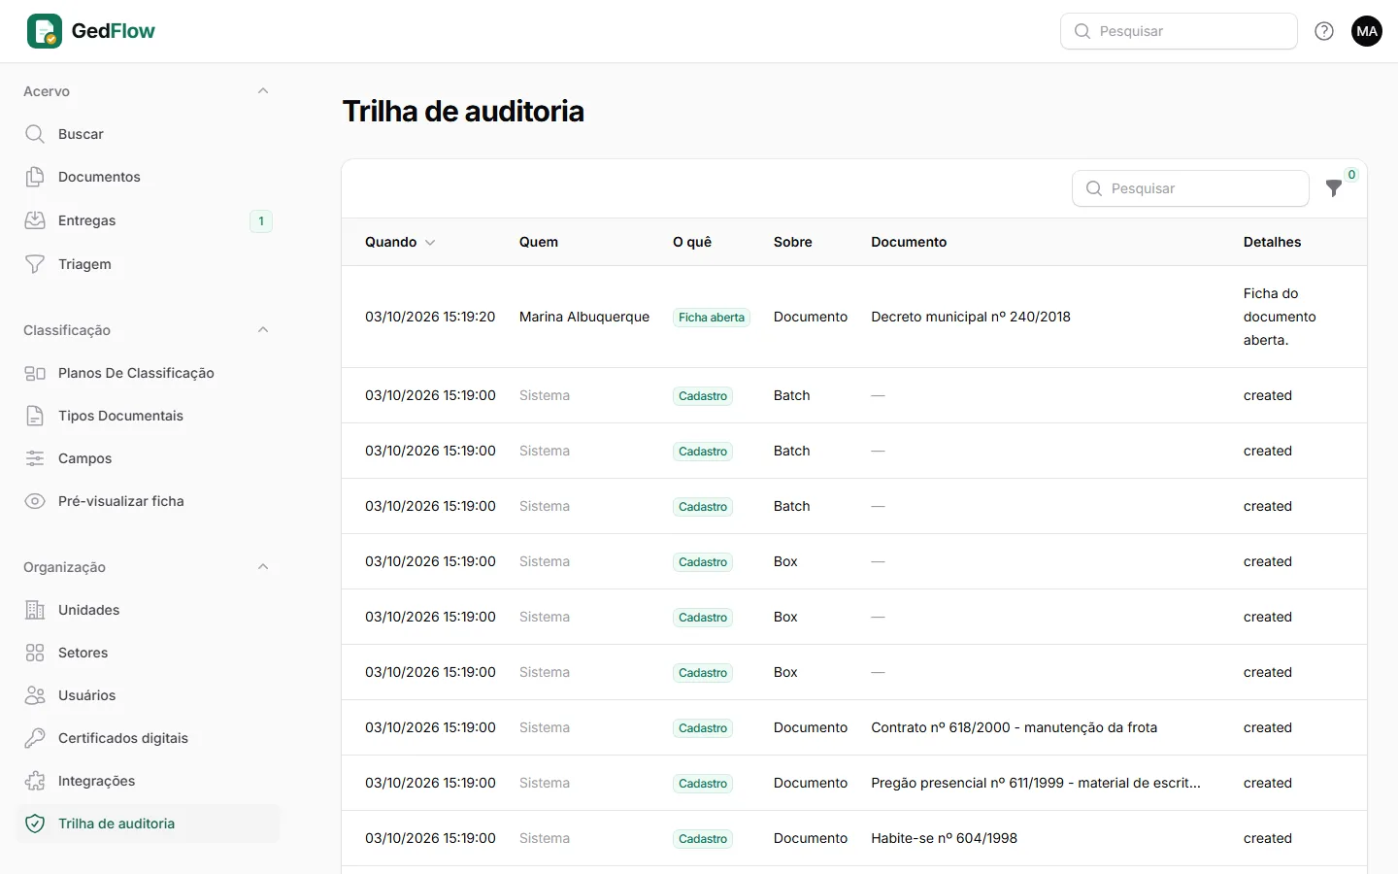Collapse the Organização sidebar section
Screen dimensions: 1398x874
tap(263, 567)
